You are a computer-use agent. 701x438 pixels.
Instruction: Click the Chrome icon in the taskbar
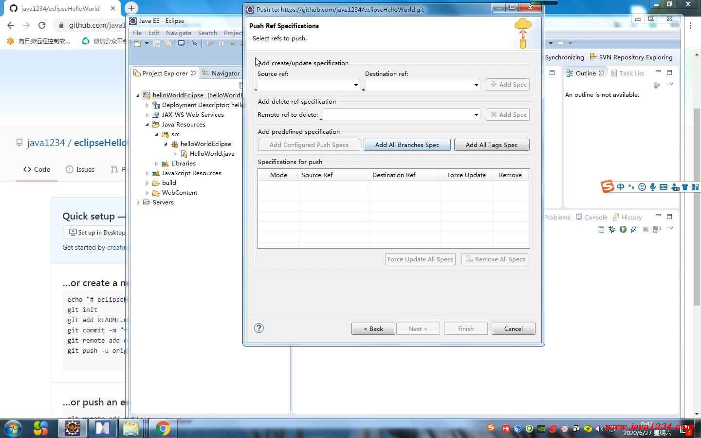[x=163, y=428]
